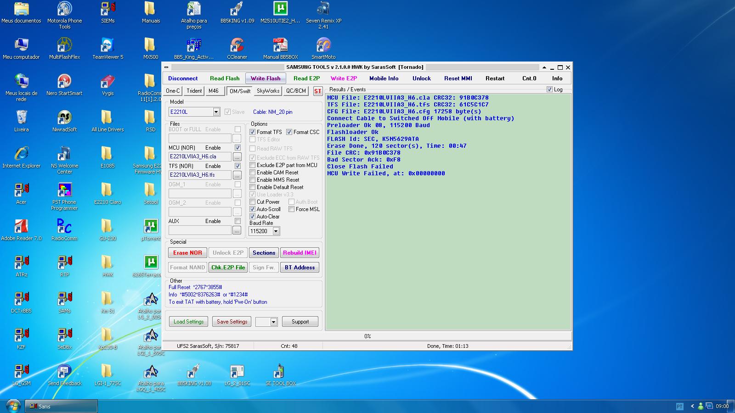The height and width of the screenshot is (413, 735).
Task: Open NiwradSoft desktop icon
Action: point(64,121)
